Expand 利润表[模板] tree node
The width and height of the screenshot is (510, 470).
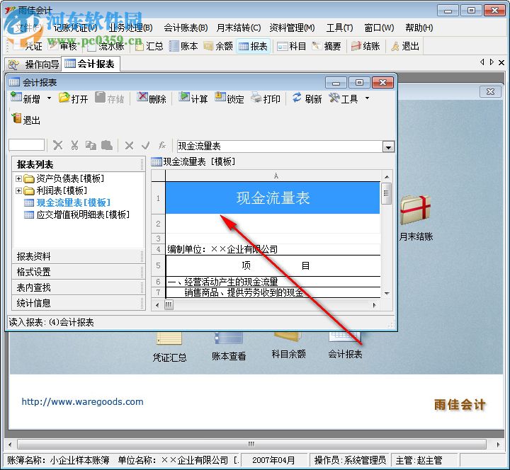(x=18, y=190)
